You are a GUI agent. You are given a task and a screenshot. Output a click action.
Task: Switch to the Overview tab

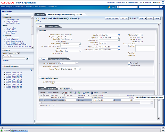(x=40, y=15)
